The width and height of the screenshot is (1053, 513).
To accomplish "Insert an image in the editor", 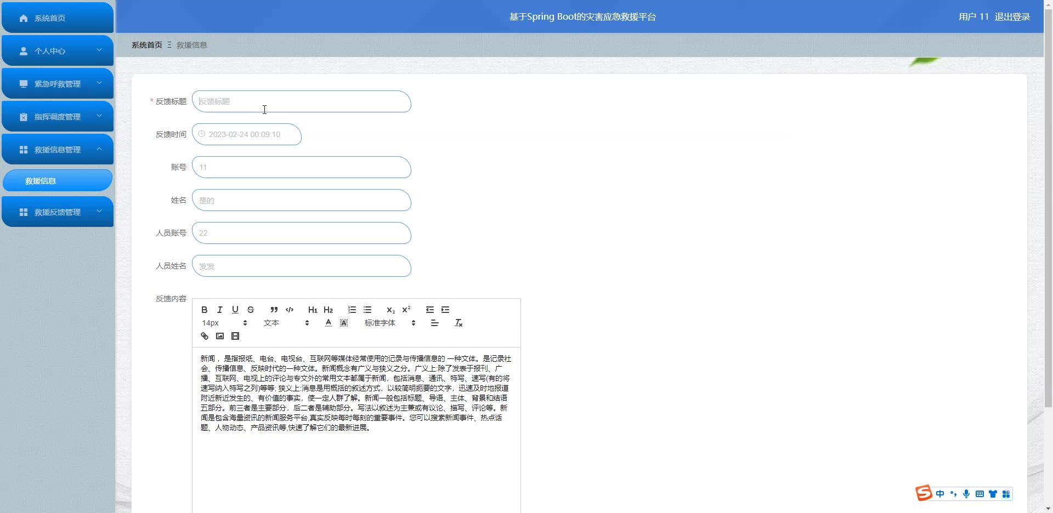I will [x=220, y=336].
